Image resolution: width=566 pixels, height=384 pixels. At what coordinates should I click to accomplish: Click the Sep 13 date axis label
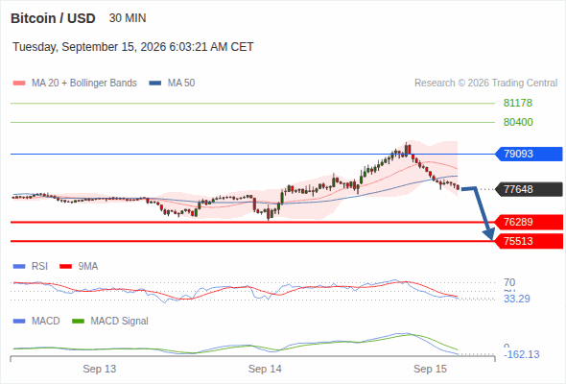pos(99,369)
